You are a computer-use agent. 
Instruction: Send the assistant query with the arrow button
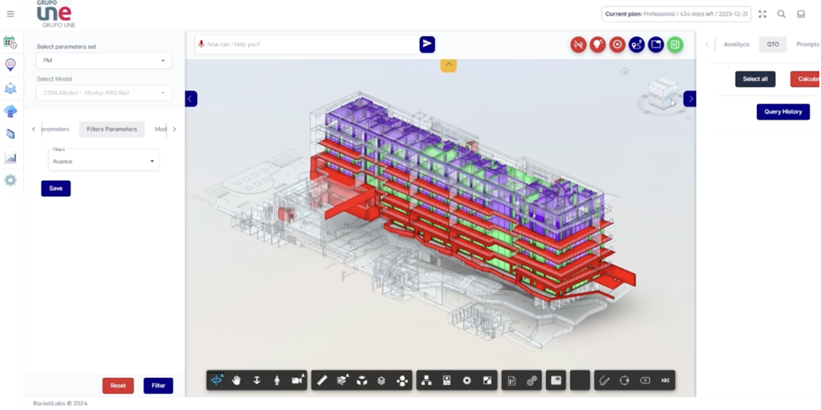click(x=427, y=44)
